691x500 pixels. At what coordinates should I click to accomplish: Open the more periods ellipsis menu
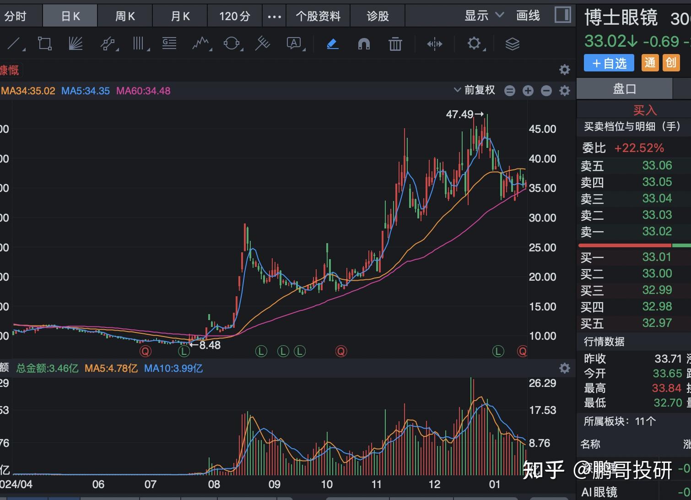coord(274,16)
